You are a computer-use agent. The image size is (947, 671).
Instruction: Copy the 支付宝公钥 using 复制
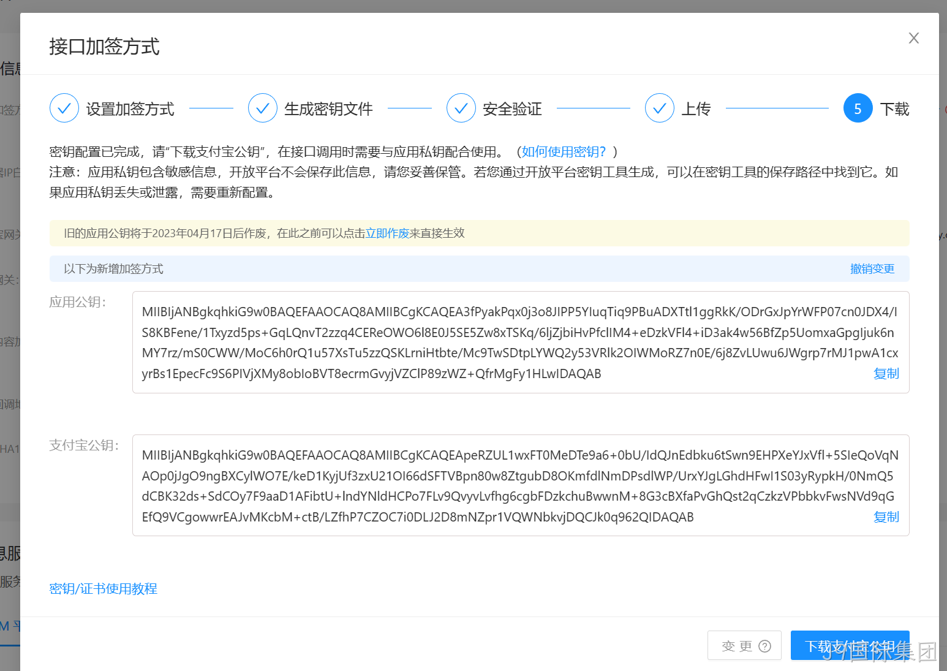[x=886, y=517]
